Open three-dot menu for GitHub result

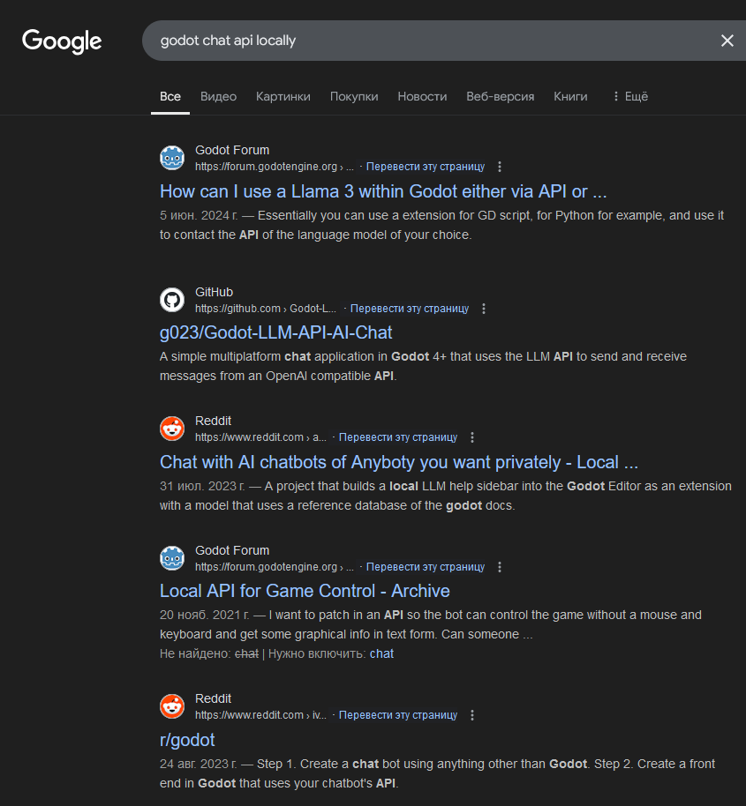(x=484, y=309)
